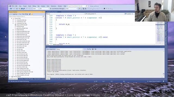174x97 pixels.
Task: Place cursor on 'return m_p;' line 133
Action: [64, 24]
